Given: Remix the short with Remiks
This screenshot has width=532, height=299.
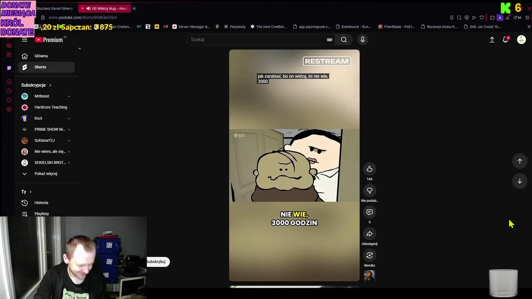Looking at the screenshot, I should (x=369, y=255).
